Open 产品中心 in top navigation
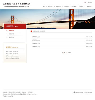Screen dimensions: 95x100 click(x=66, y=6)
